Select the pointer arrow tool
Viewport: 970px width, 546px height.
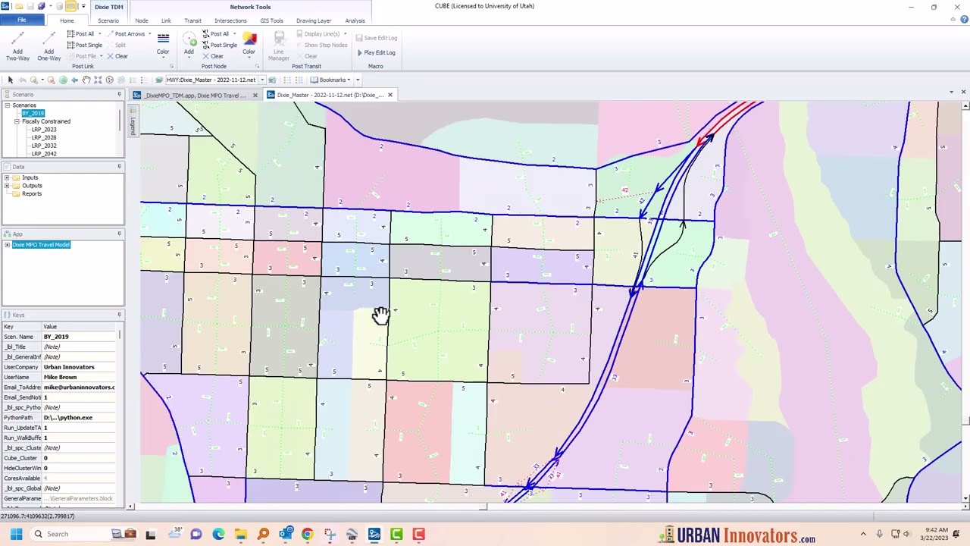click(x=10, y=80)
